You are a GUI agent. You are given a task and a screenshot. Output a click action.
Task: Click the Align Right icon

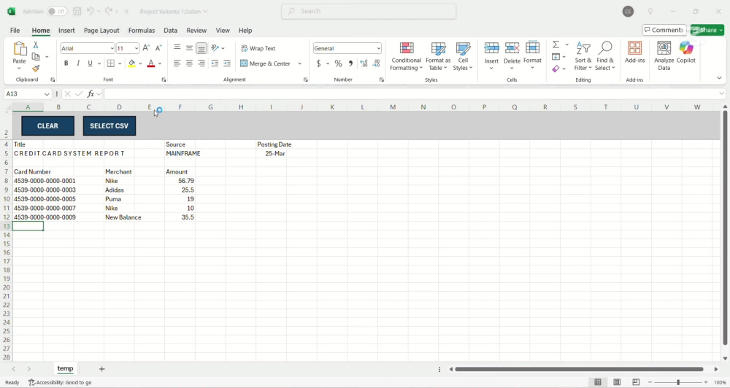[201, 63]
